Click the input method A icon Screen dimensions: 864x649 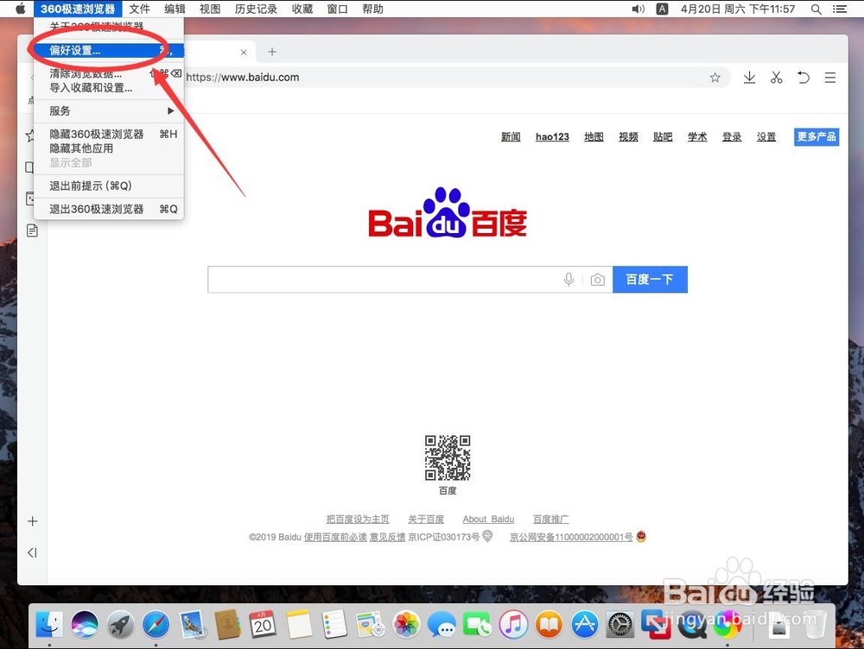click(x=663, y=9)
